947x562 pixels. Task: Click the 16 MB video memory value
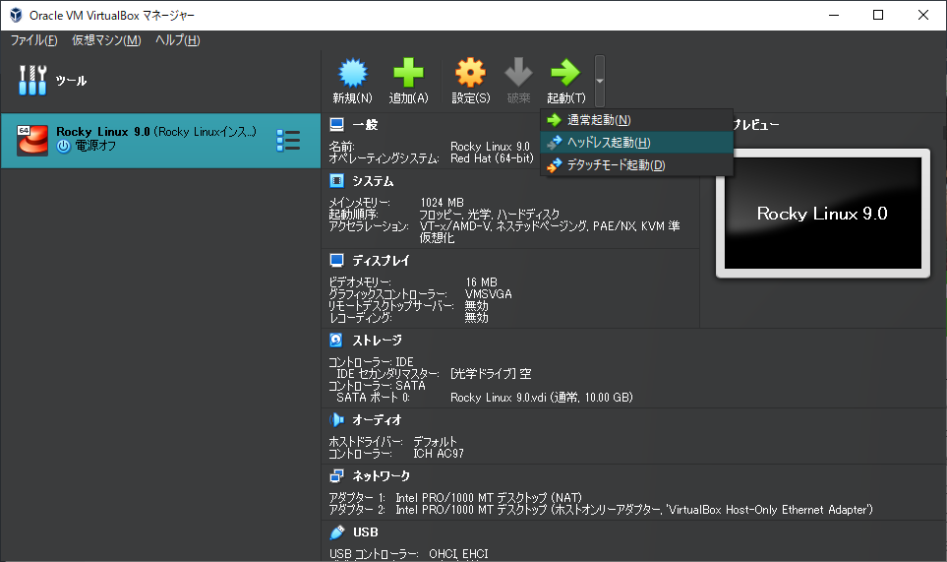click(x=481, y=282)
